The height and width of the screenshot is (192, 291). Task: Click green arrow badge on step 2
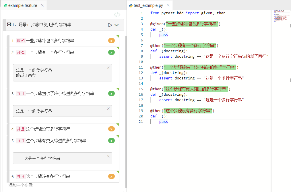[111, 53]
